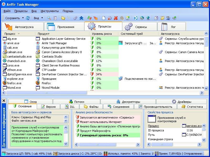210x157 pixels.
Task: Switch to the Автозагрузка tab
Action: (x=23, y=27)
